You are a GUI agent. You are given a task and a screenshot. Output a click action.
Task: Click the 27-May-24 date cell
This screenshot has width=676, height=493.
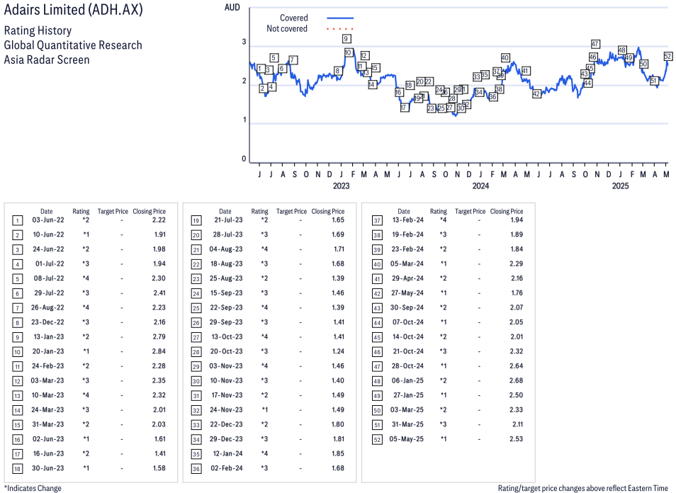pos(407,293)
